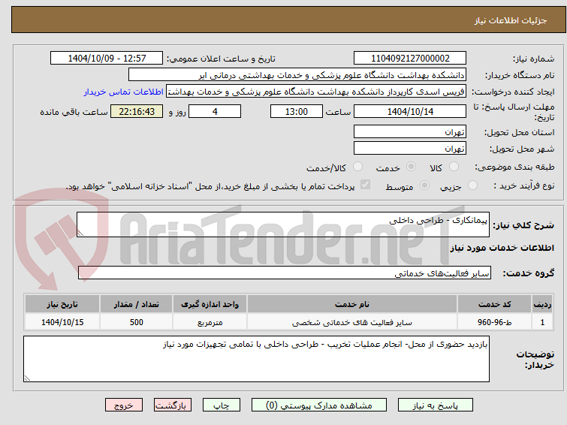Click the ایجاد کننده درخواست field
The width and height of the screenshot is (567, 425).
click(x=316, y=92)
